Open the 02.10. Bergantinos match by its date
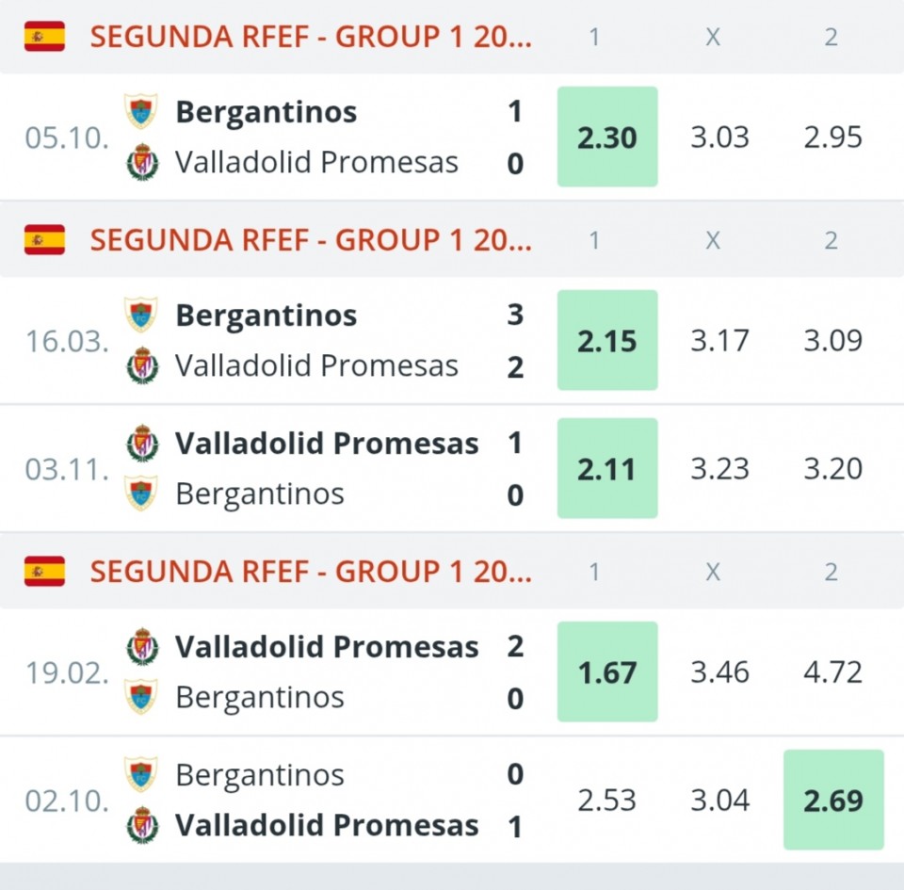The image size is (904, 890). pos(67,801)
